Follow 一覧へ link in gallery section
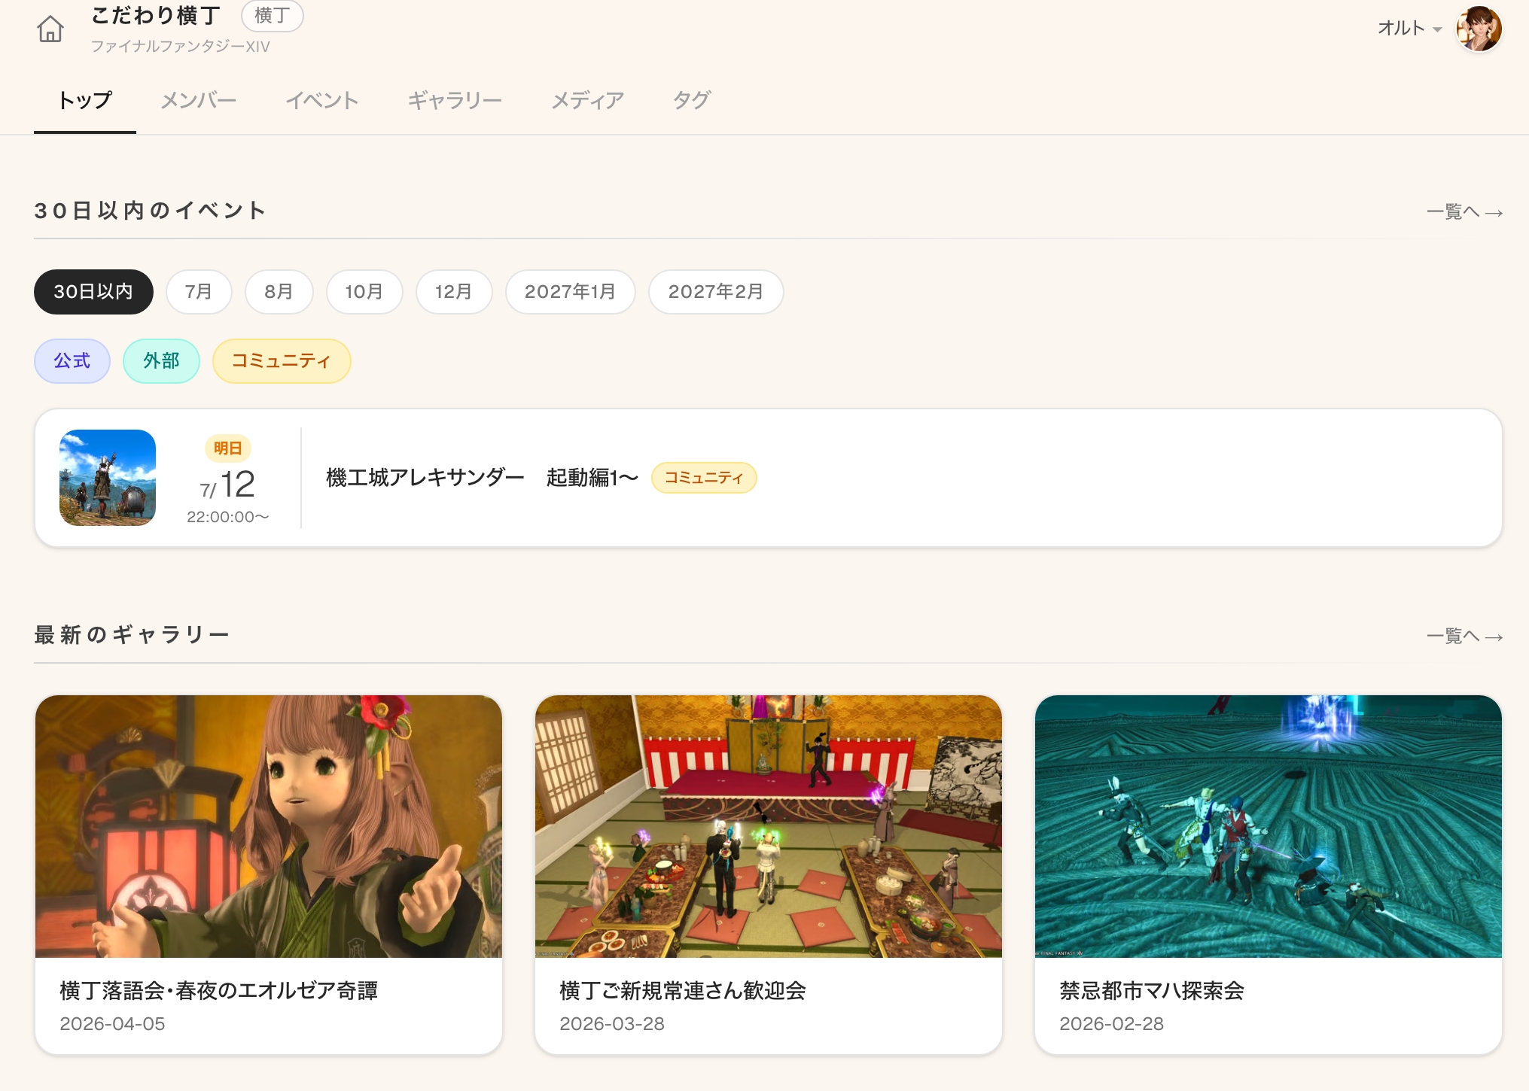The image size is (1529, 1091). [1464, 636]
